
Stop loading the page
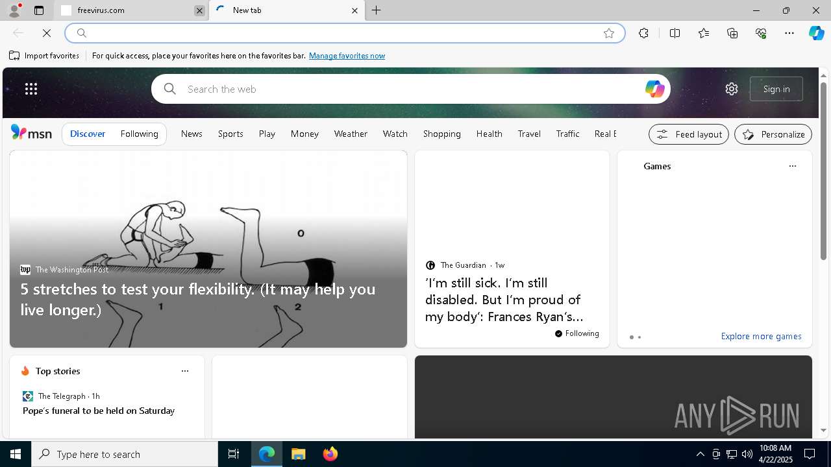click(47, 33)
